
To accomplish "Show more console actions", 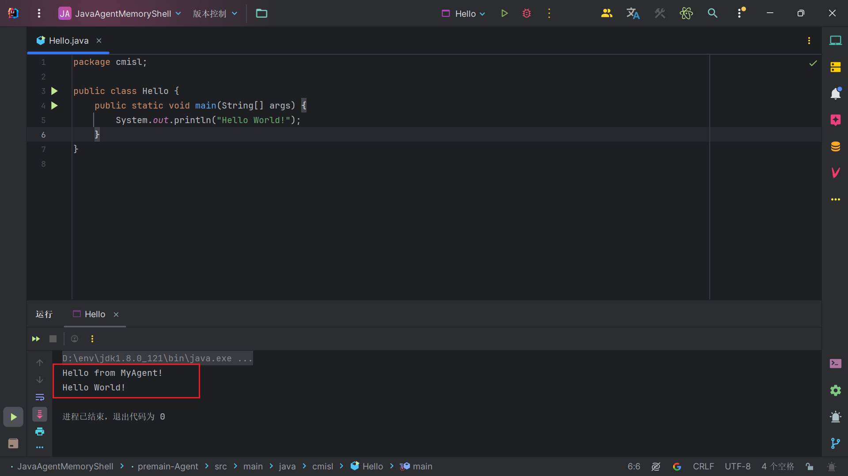I will tap(40, 447).
